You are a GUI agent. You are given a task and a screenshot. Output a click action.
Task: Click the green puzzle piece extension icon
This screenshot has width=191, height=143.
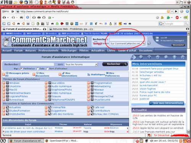pos(168,18)
